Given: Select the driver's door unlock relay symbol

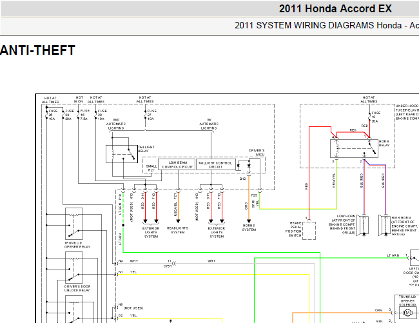Looking at the screenshot, I should pyautogui.click(x=74, y=268).
